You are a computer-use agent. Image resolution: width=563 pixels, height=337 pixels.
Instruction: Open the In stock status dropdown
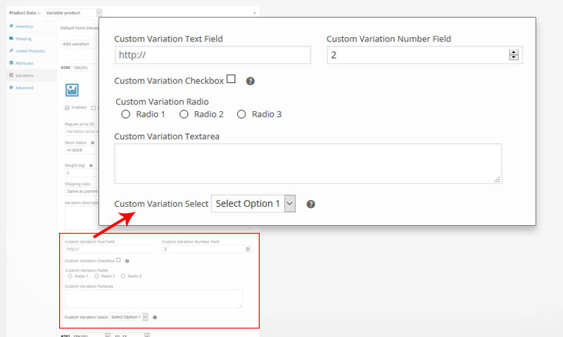click(82, 150)
